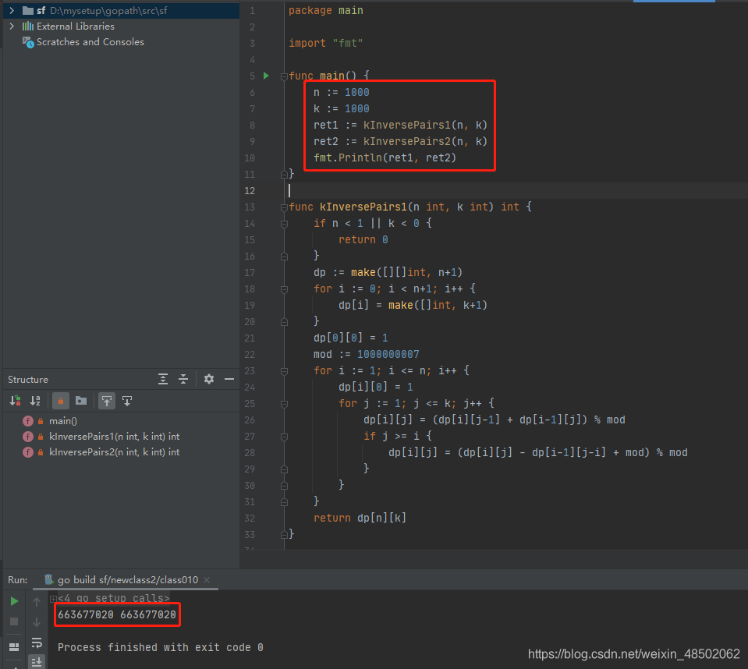748x669 pixels.
Task: Click Up the Stack Trace arrow in Run panel
Action: (37, 602)
